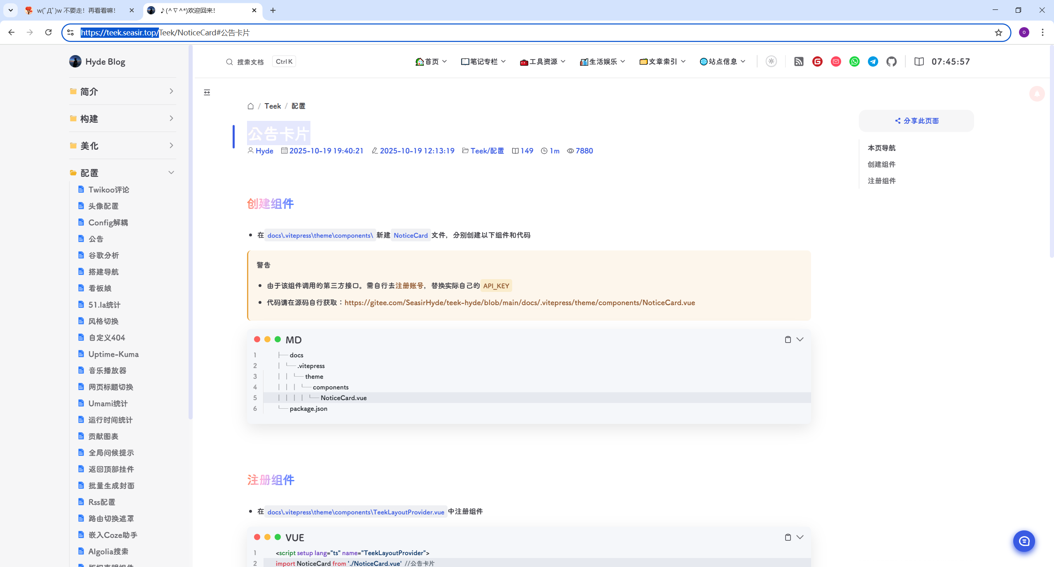Click the red email icon

pos(836,62)
